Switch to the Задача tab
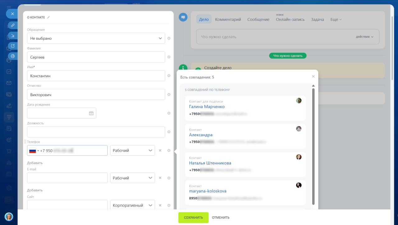Viewport: 398px width, 225px height. click(317, 19)
